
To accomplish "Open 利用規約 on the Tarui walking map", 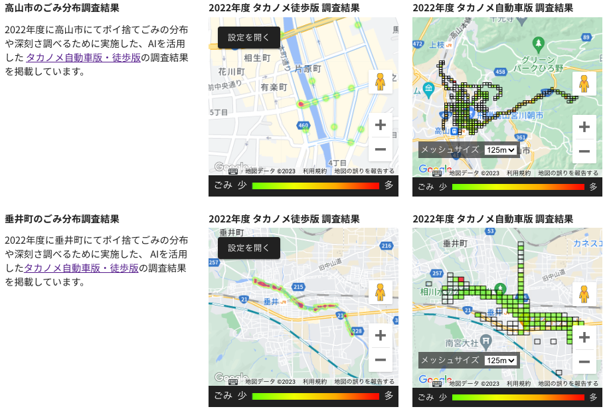I will [x=315, y=382].
